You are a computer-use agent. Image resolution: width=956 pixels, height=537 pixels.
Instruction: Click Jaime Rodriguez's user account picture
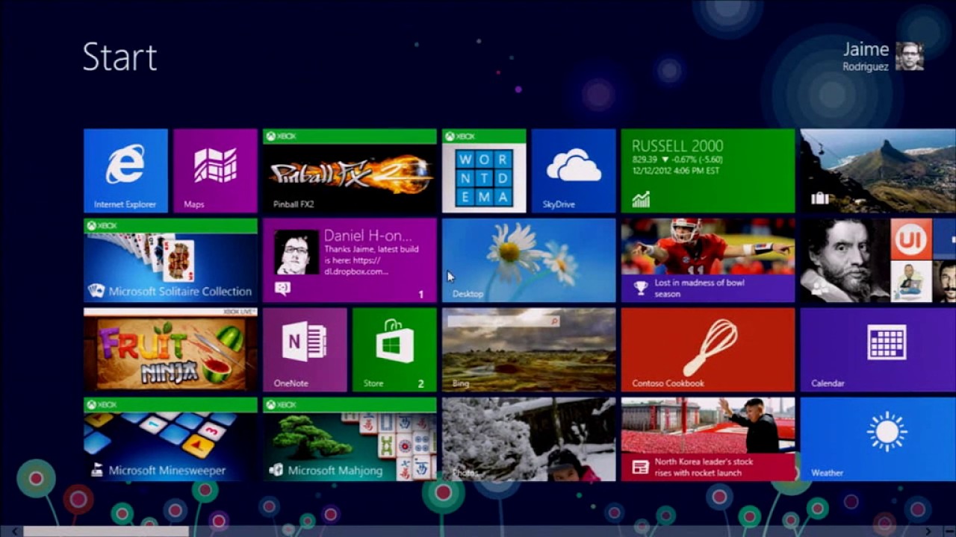click(x=910, y=56)
